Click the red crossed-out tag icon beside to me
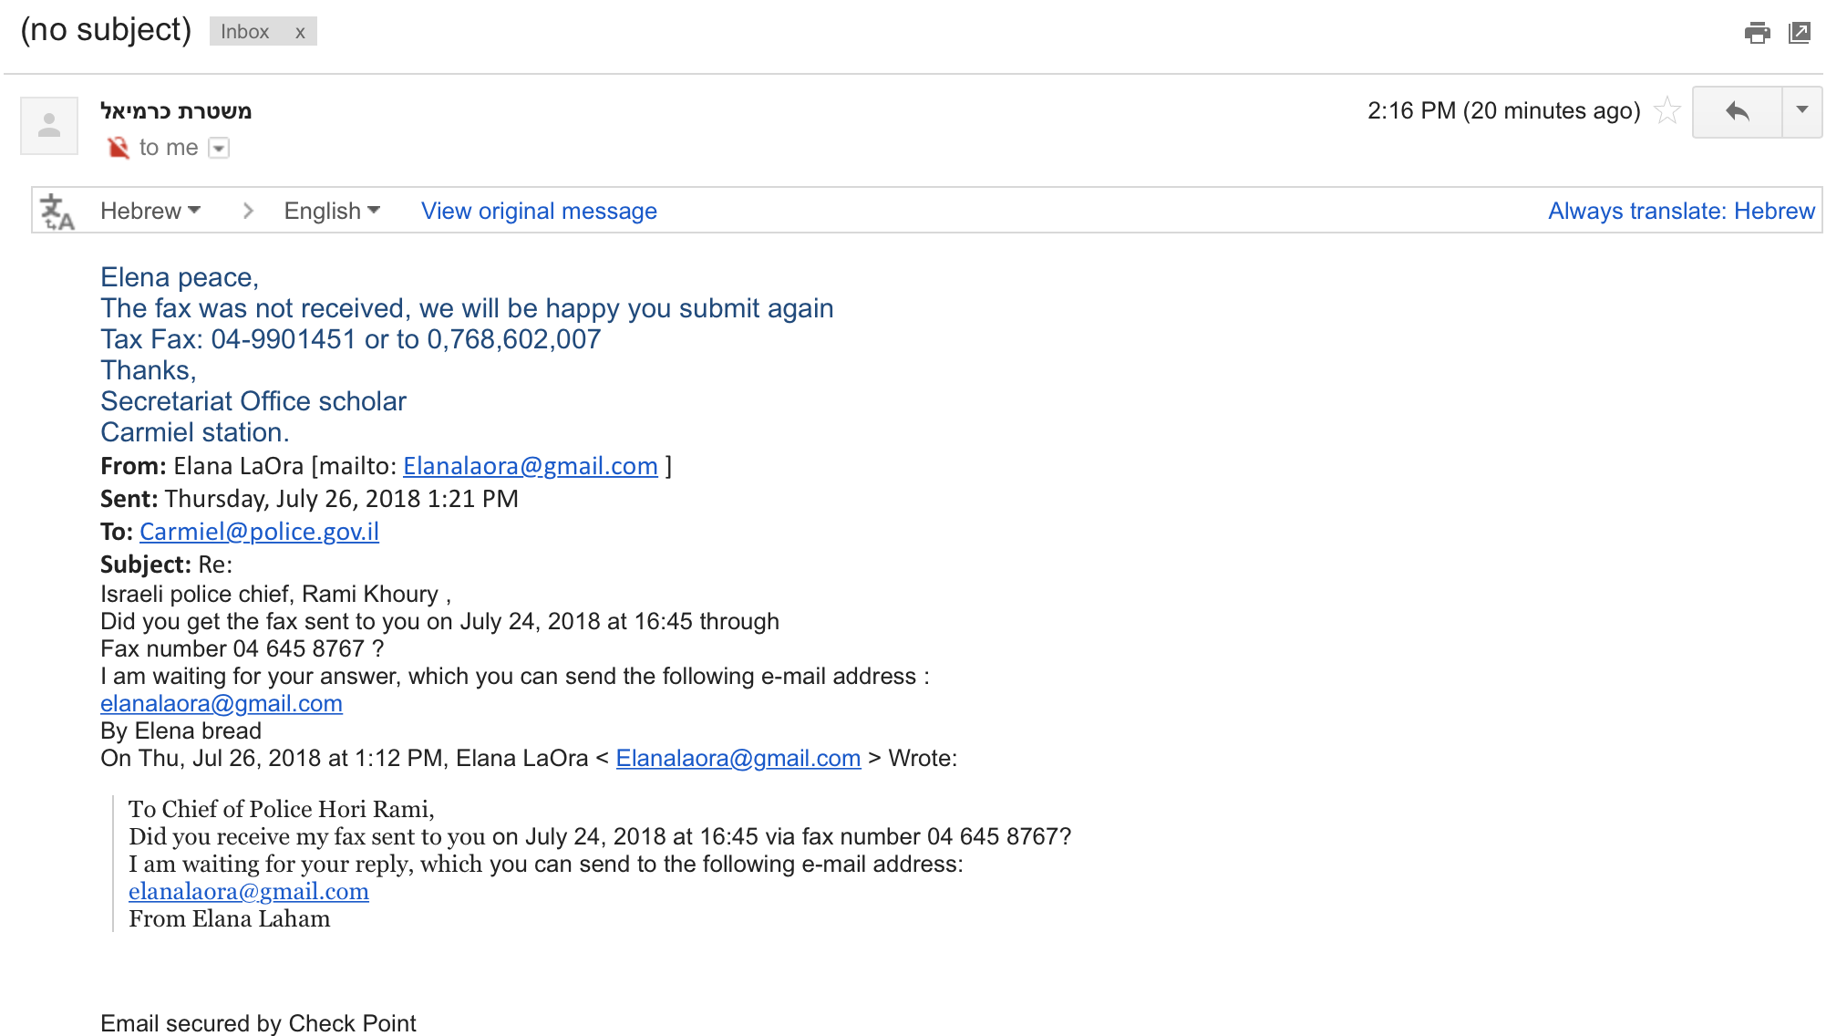The height and width of the screenshot is (1036, 1847). point(118,148)
